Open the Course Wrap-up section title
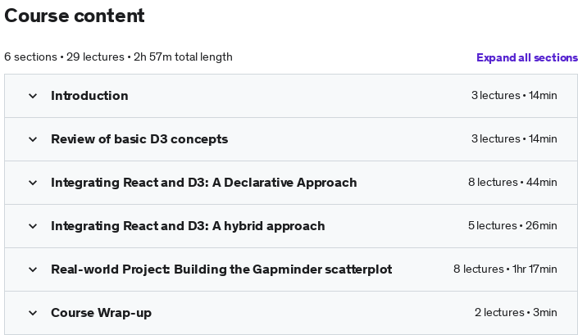Screen dimensions: 578x335 point(102,313)
